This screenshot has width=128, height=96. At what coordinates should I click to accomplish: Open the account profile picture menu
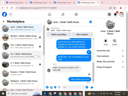pos(121,14)
